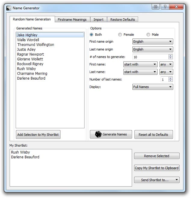The height and width of the screenshot is (198, 191).
Task: Select Rush Wisby in My Shortlist
Action: 71,152
